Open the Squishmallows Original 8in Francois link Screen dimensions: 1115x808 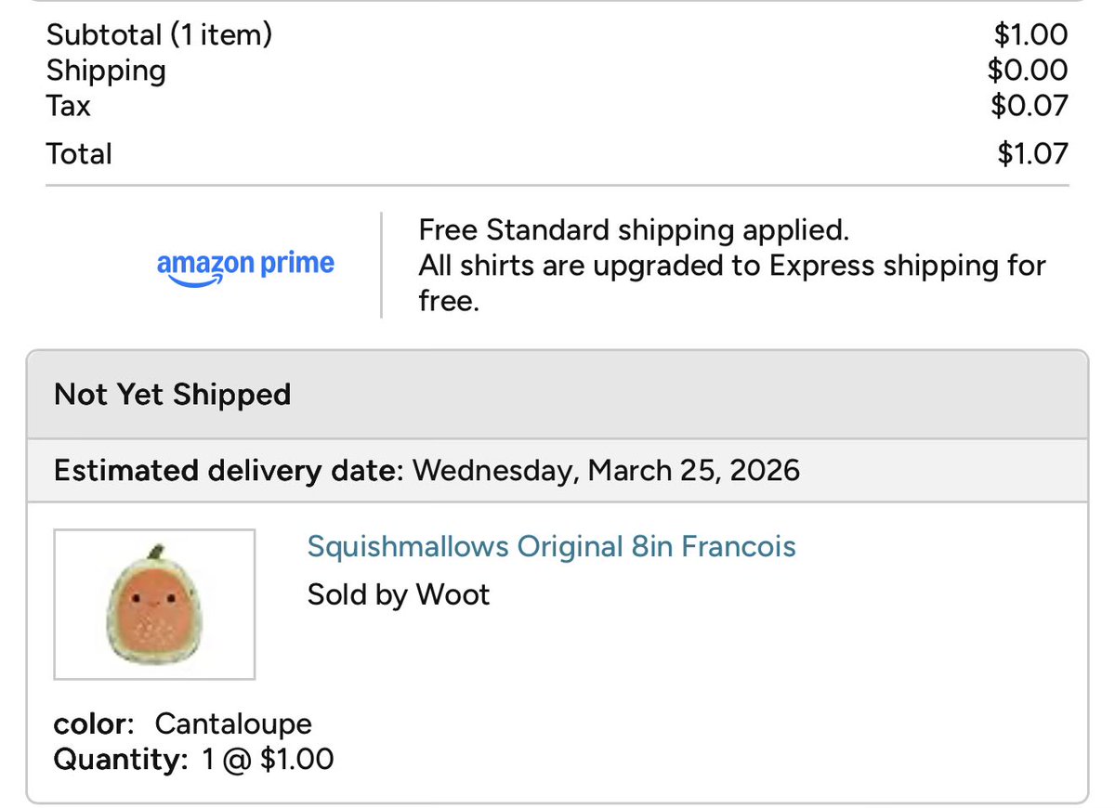coord(551,545)
